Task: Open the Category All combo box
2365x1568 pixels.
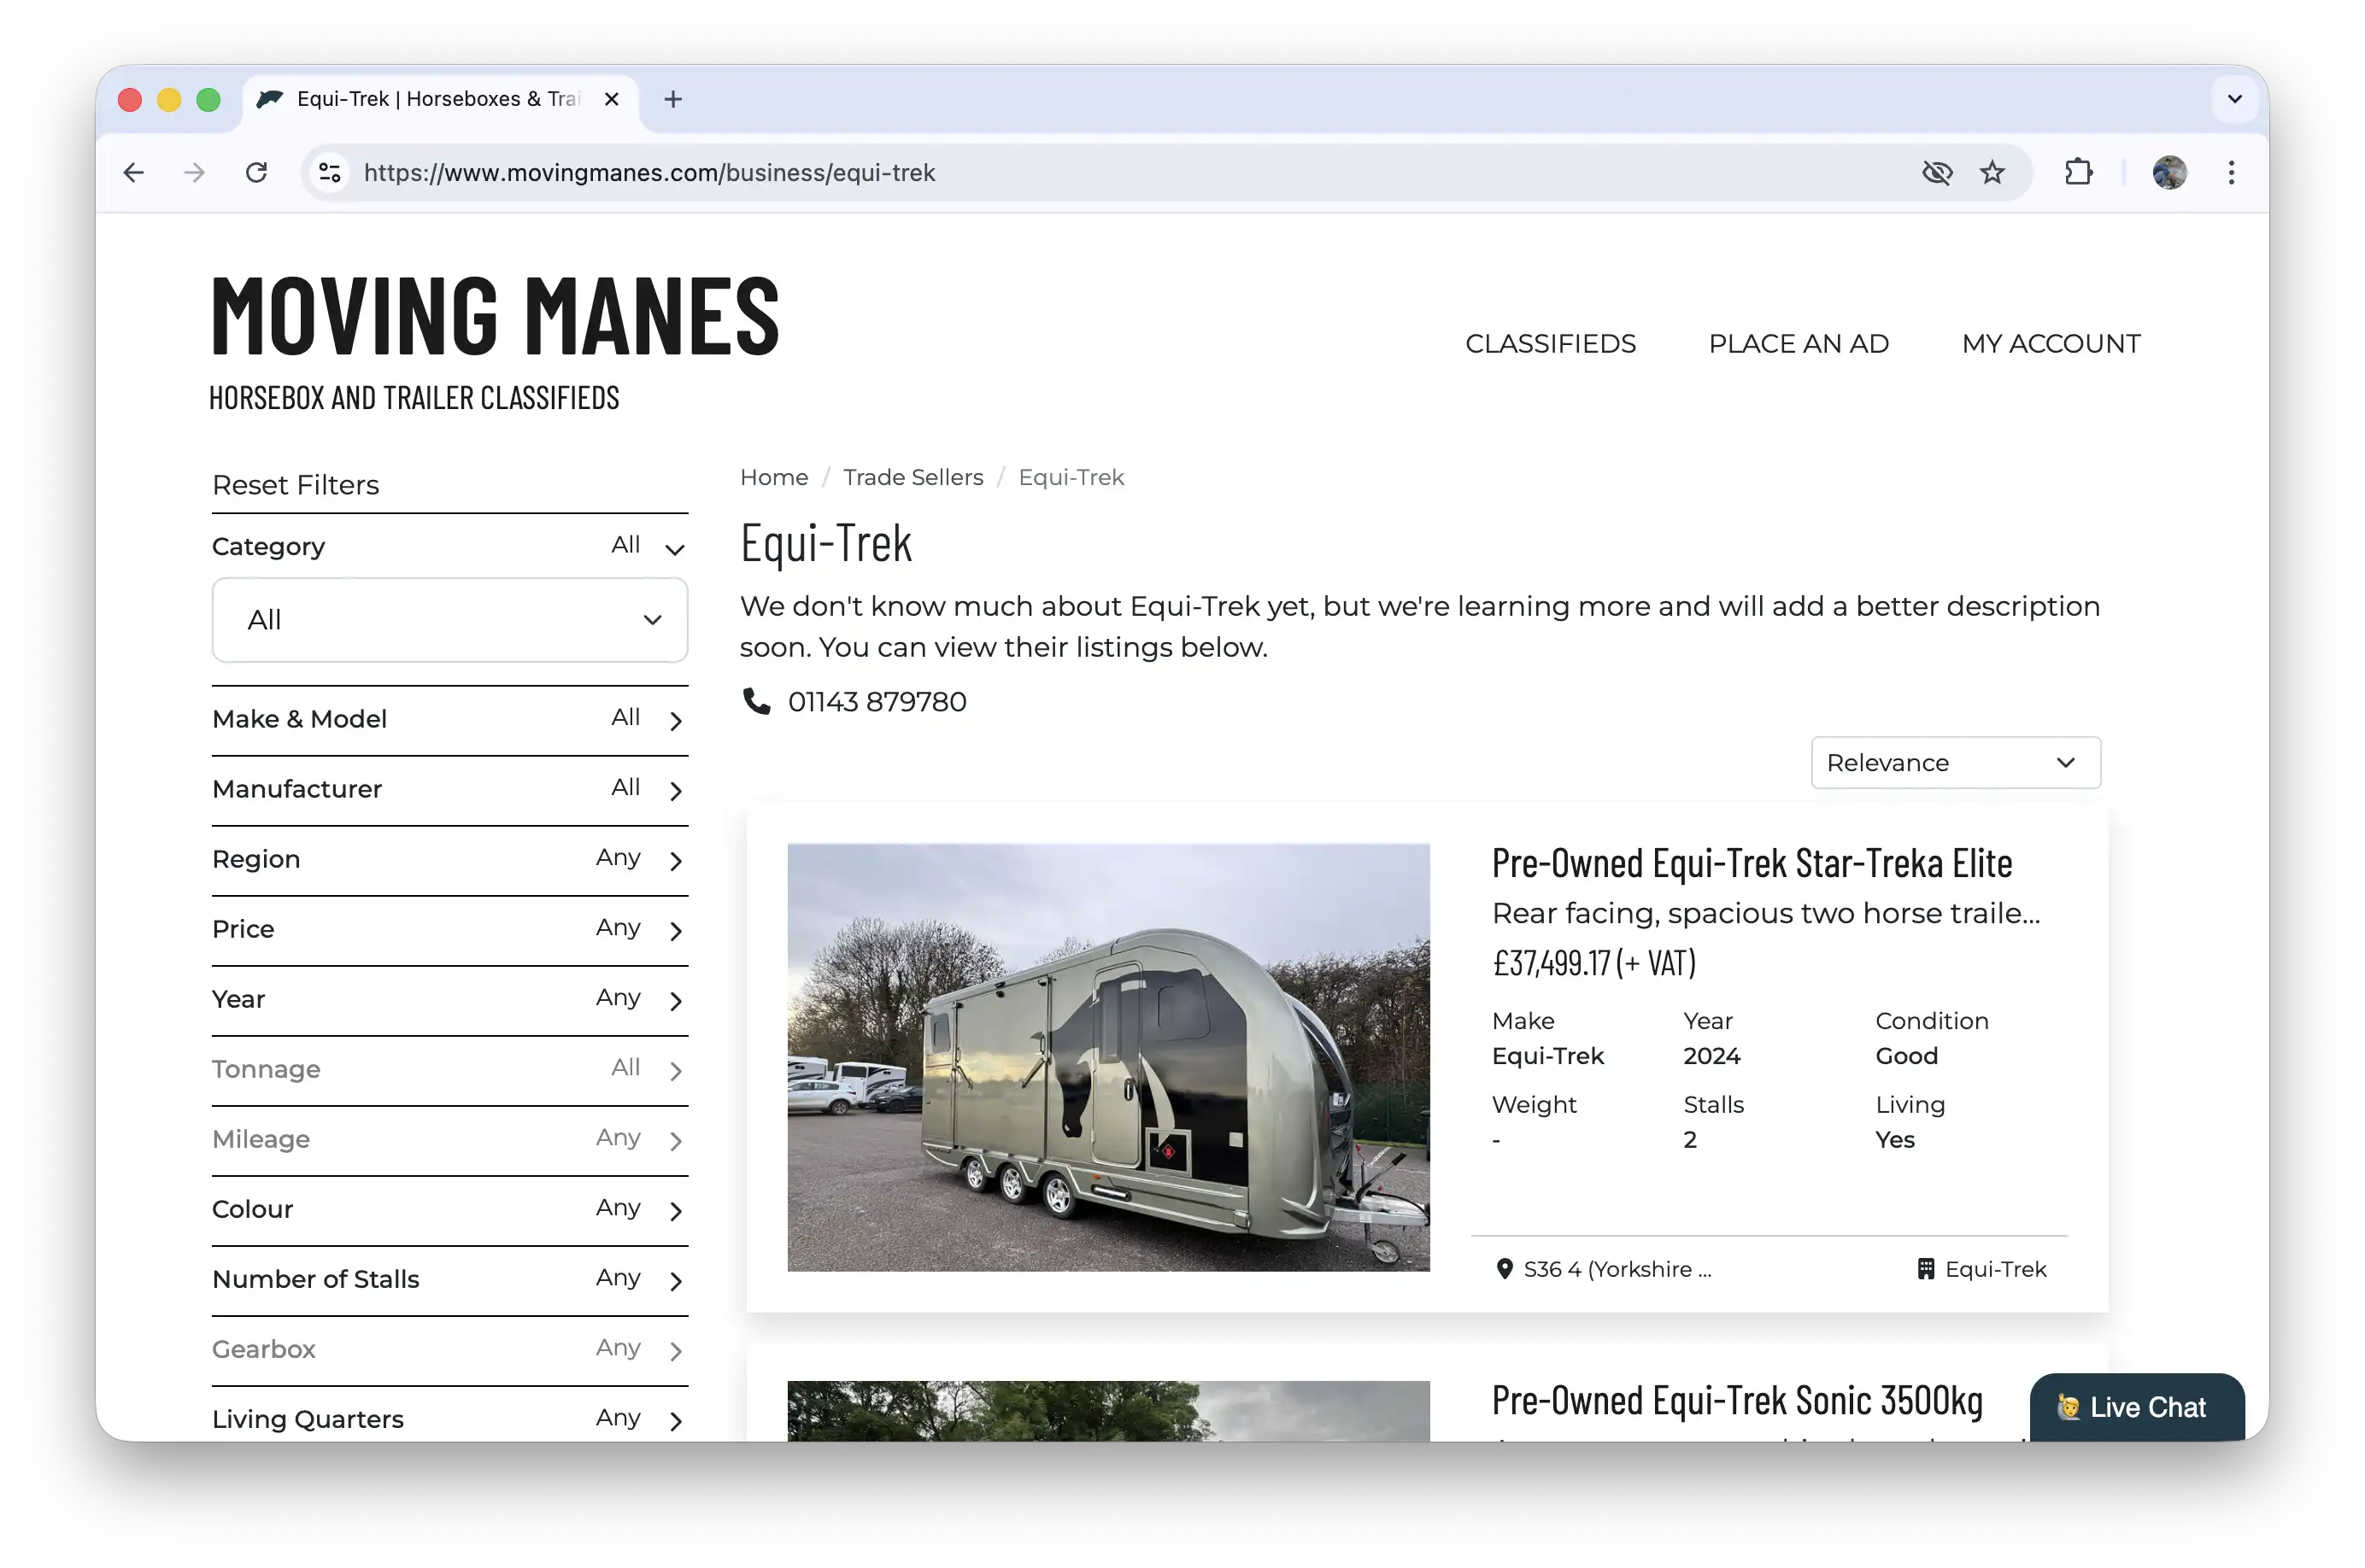Action: click(449, 620)
